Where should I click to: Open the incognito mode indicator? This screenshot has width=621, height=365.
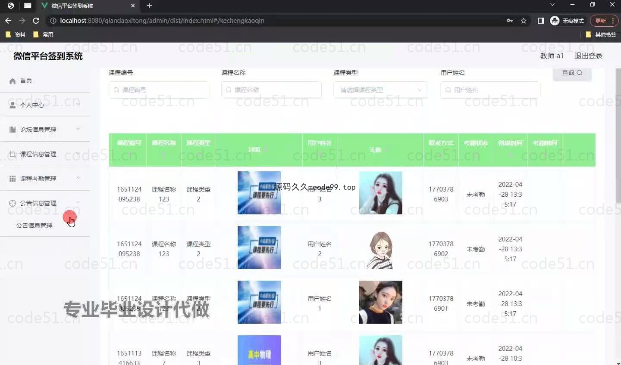click(567, 21)
